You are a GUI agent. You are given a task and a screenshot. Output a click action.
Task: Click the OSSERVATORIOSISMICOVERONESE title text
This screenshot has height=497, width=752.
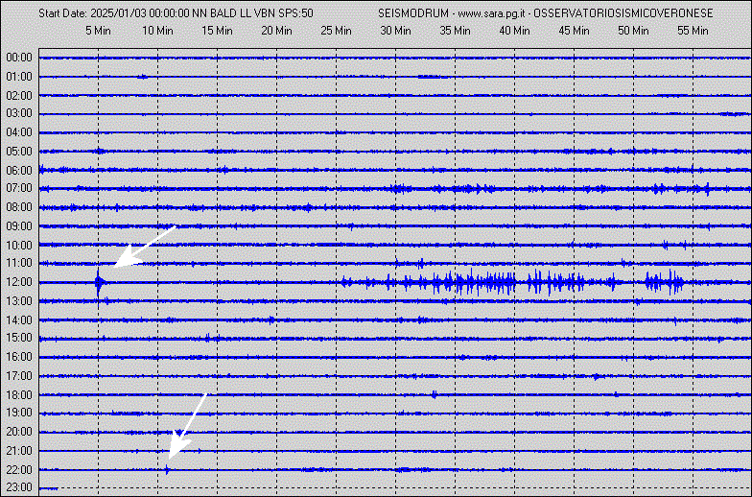pyautogui.click(x=623, y=13)
